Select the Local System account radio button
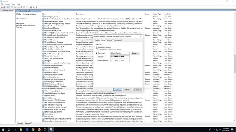236x132 pixels. pyautogui.click(x=97, y=47)
